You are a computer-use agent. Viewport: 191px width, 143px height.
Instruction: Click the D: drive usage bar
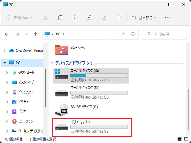[x=99, y=93]
